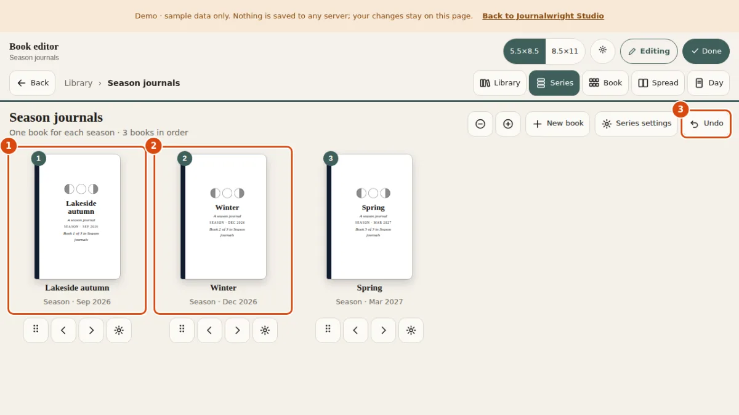Open the Book view tab

(x=605, y=83)
